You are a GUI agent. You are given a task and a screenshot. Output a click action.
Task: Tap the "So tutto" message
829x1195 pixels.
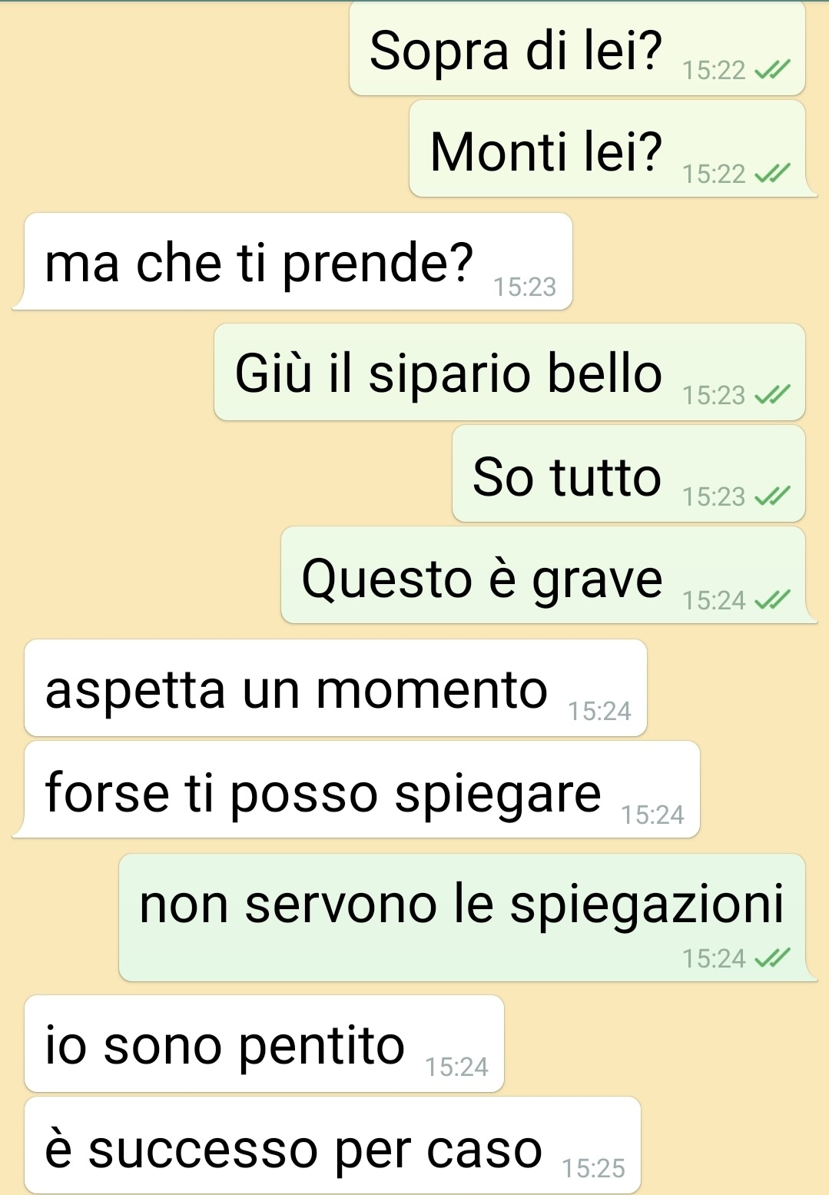pyautogui.click(x=628, y=473)
